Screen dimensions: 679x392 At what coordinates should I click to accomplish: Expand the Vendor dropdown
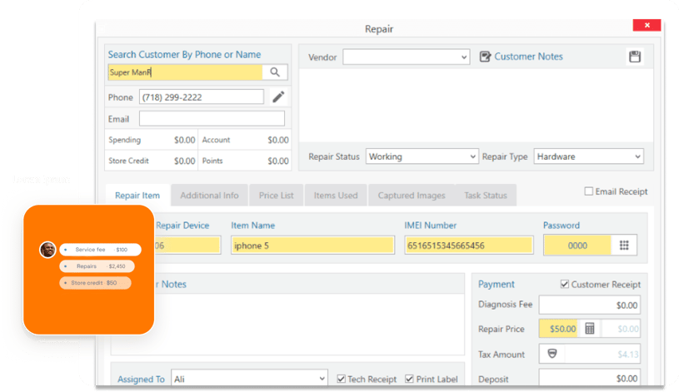click(464, 57)
